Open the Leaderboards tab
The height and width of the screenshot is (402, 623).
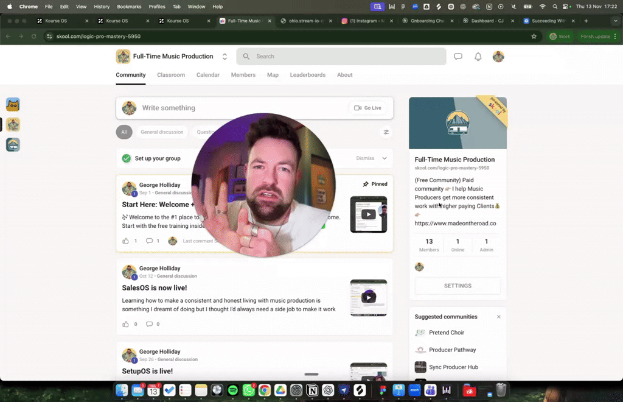(x=307, y=75)
